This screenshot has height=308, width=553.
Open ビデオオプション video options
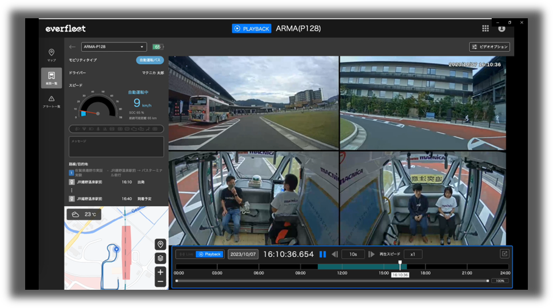click(x=490, y=47)
